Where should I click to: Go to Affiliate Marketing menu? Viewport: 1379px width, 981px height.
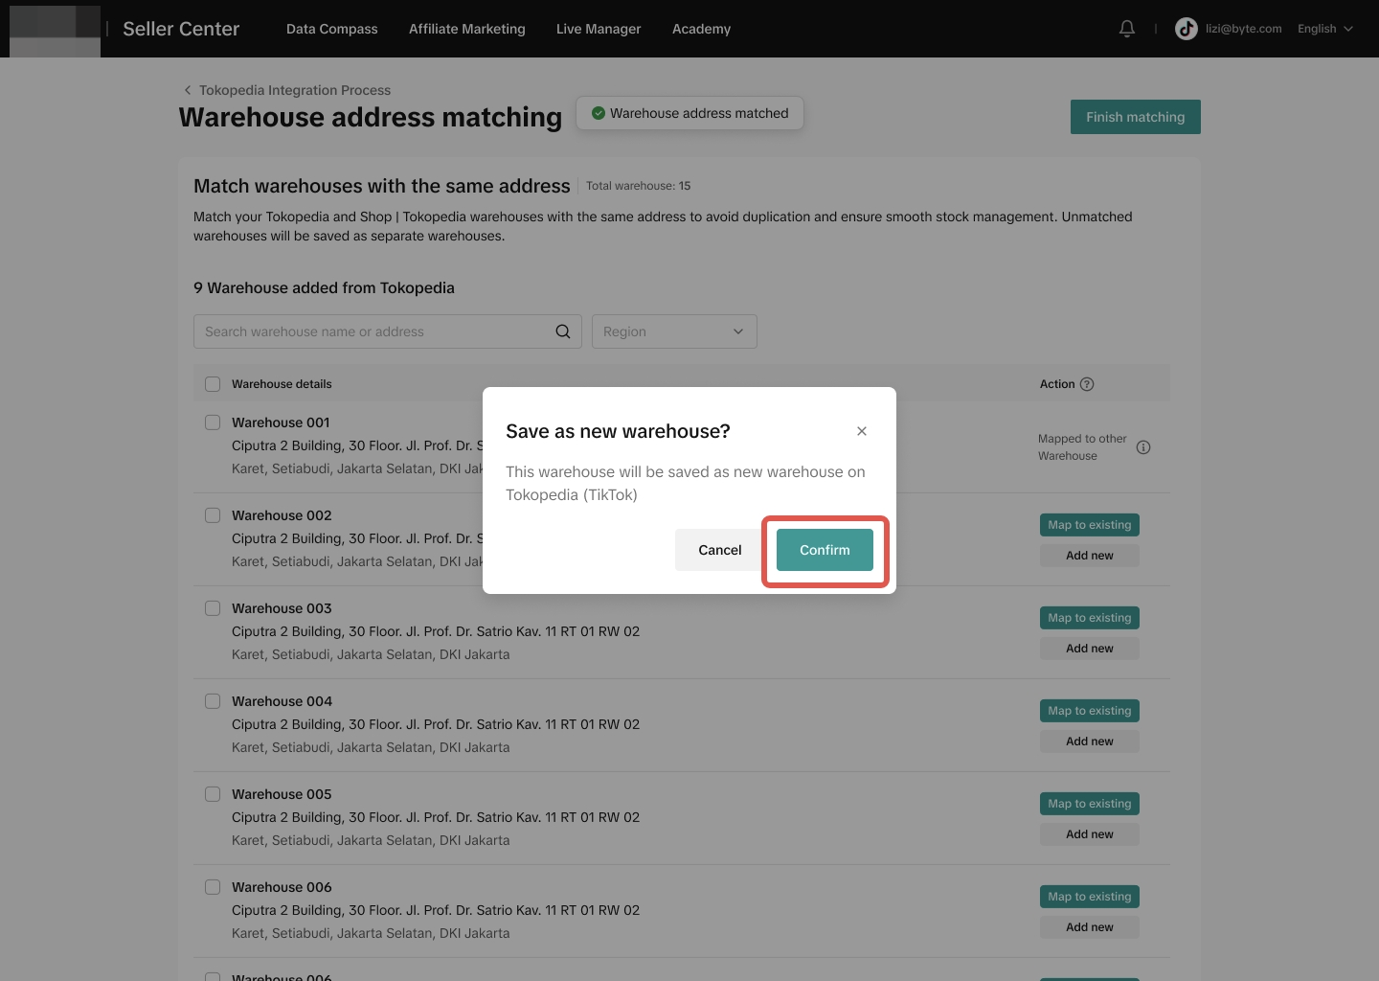coord(467,29)
